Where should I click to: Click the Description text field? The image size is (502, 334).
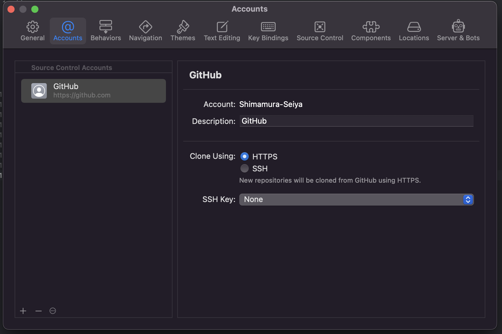pyautogui.click(x=356, y=121)
